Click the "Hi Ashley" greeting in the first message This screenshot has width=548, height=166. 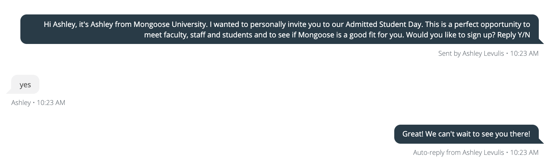click(60, 24)
